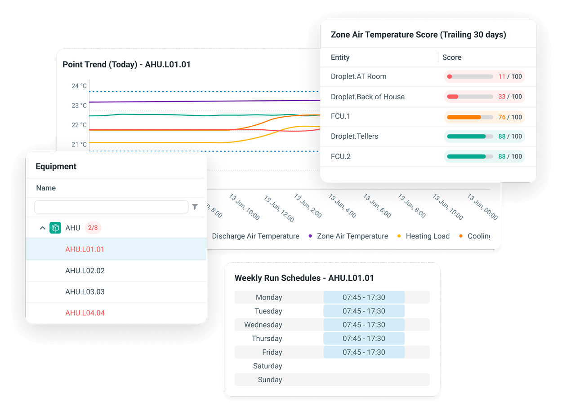Click the 21 °C axis label
562x406 pixels.
pyautogui.click(x=79, y=145)
